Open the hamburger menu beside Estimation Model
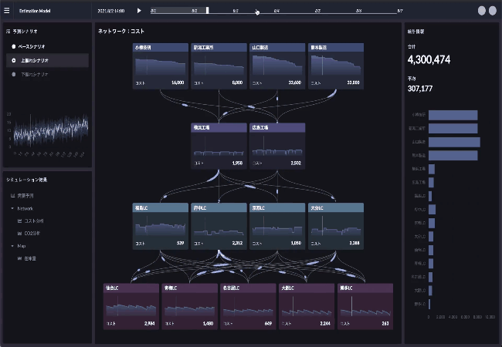The height and width of the screenshot is (347, 502). (7, 11)
